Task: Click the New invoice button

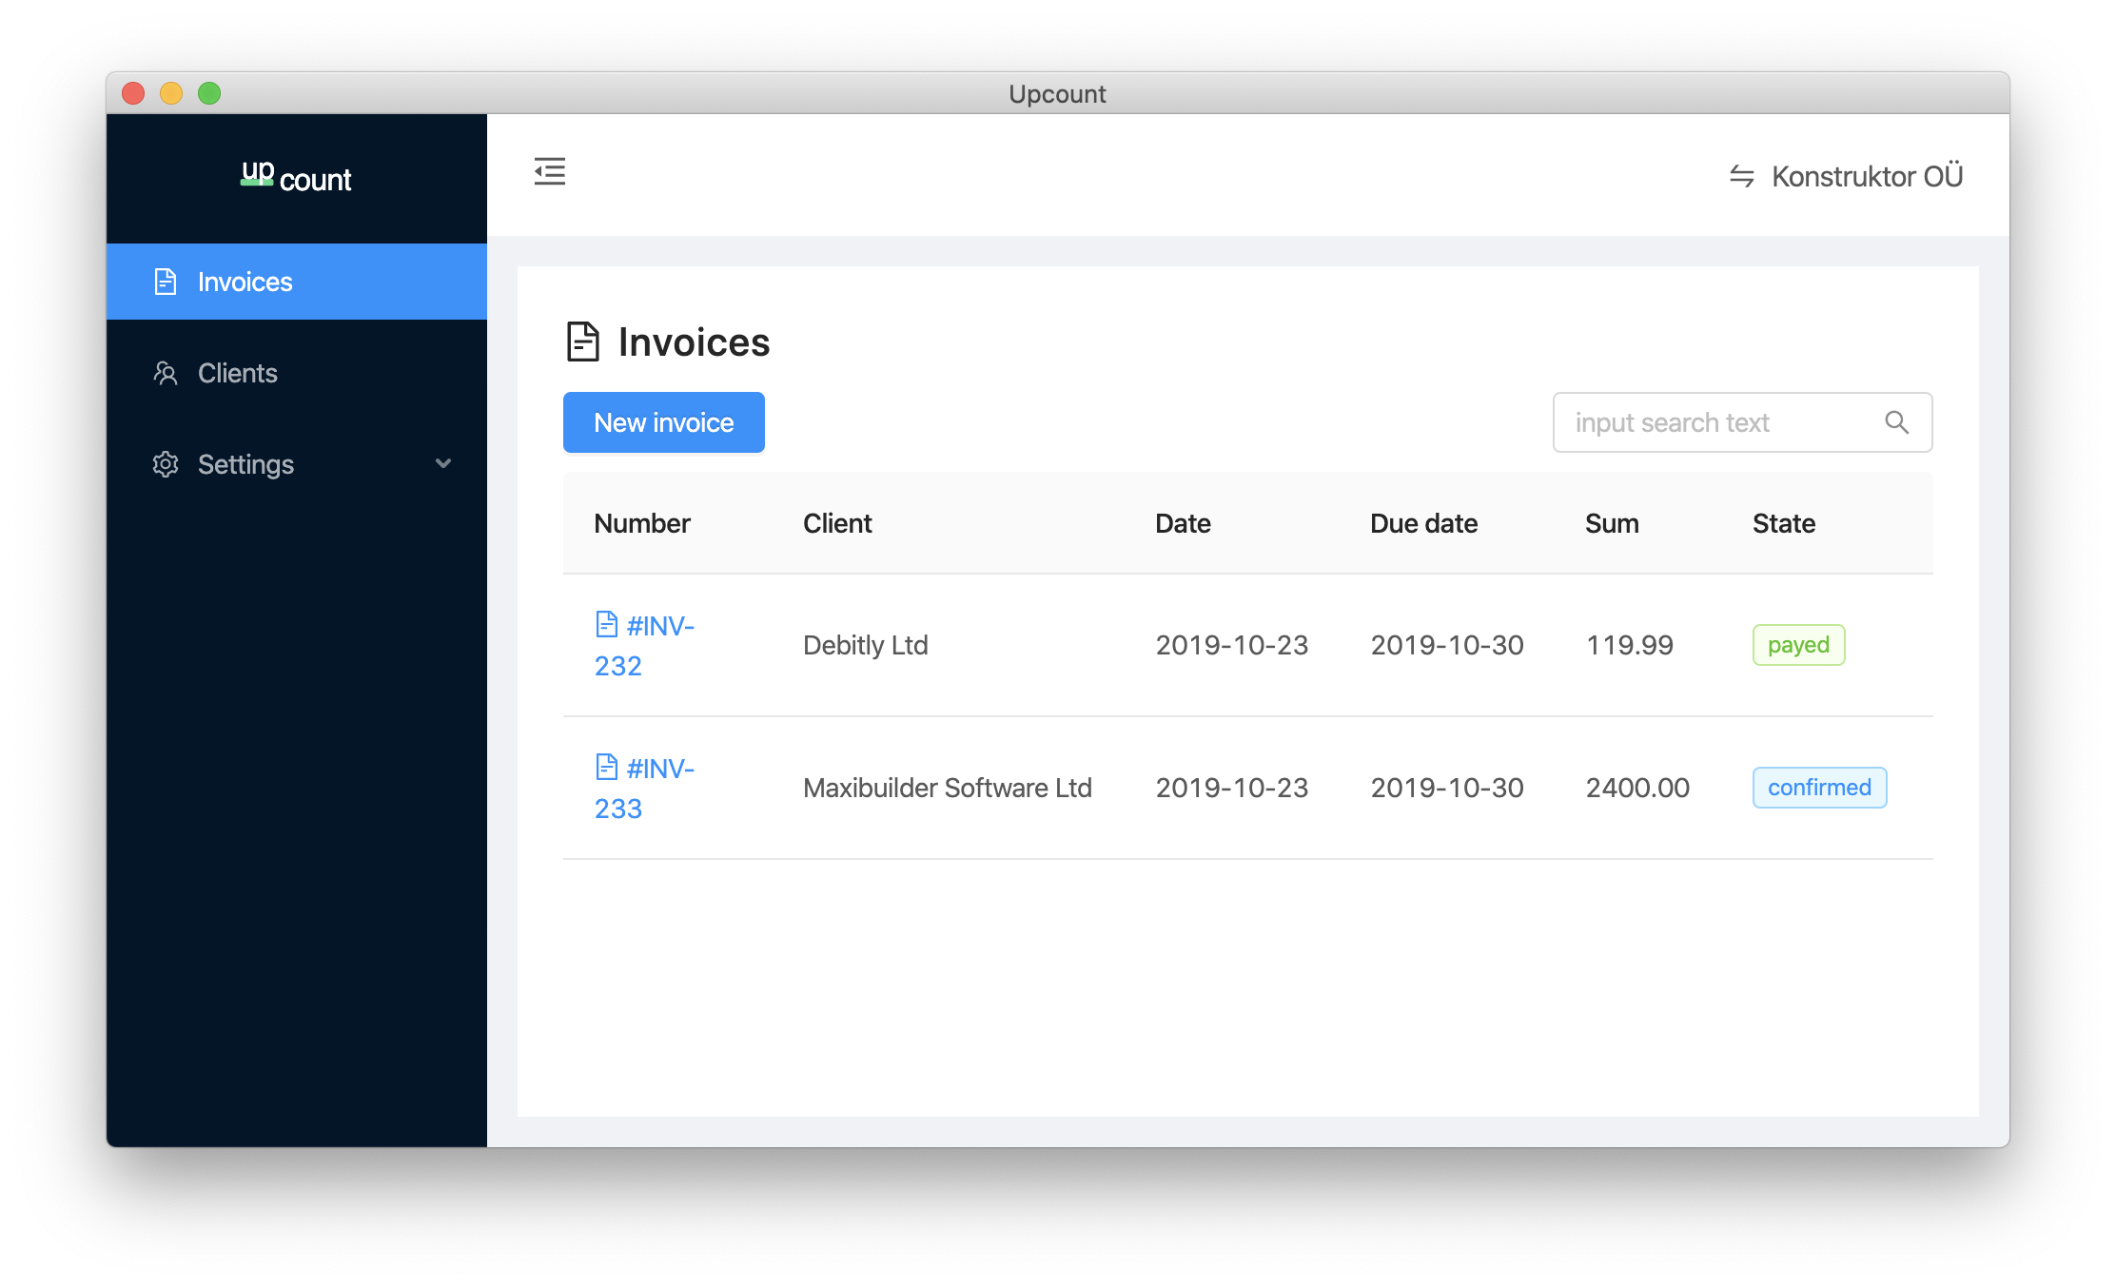Action: (x=662, y=421)
